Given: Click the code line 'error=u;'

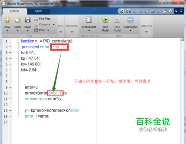Looking at the screenshot, I should [x=32, y=87].
